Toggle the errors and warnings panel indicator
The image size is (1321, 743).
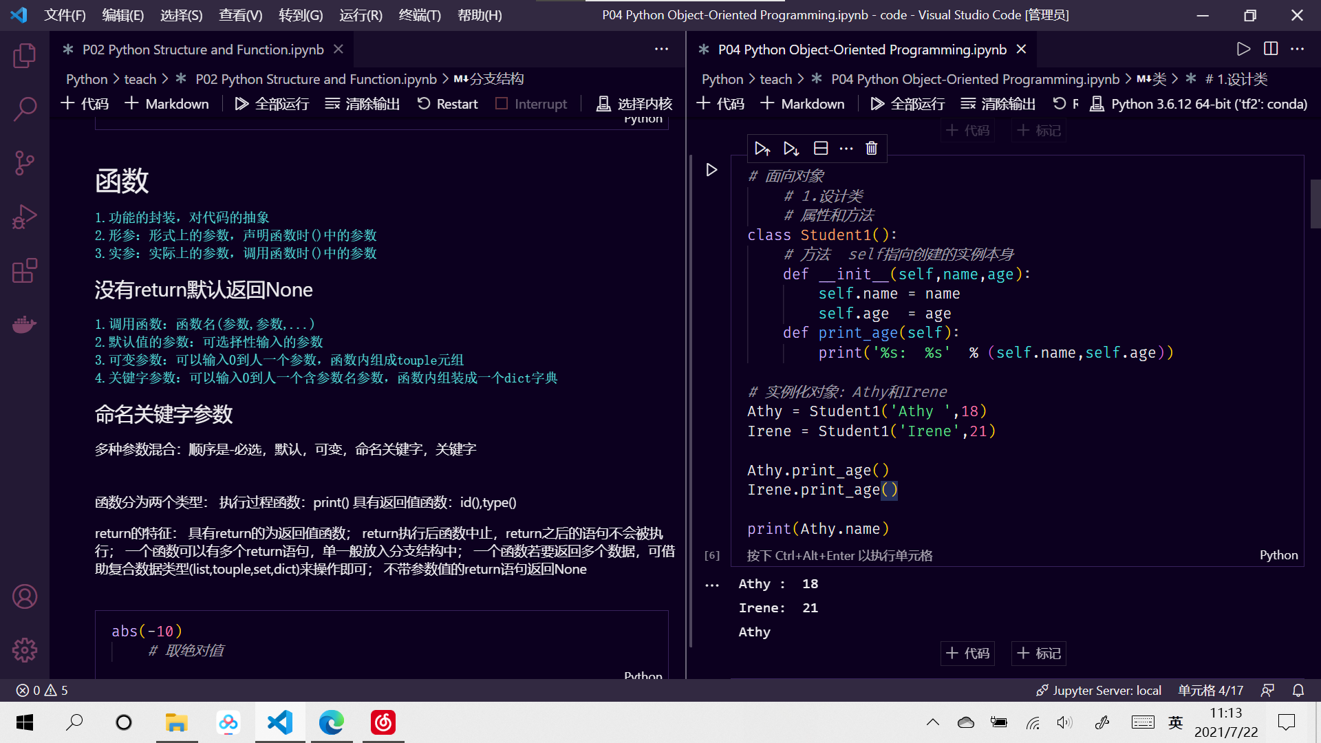(43, 690)
